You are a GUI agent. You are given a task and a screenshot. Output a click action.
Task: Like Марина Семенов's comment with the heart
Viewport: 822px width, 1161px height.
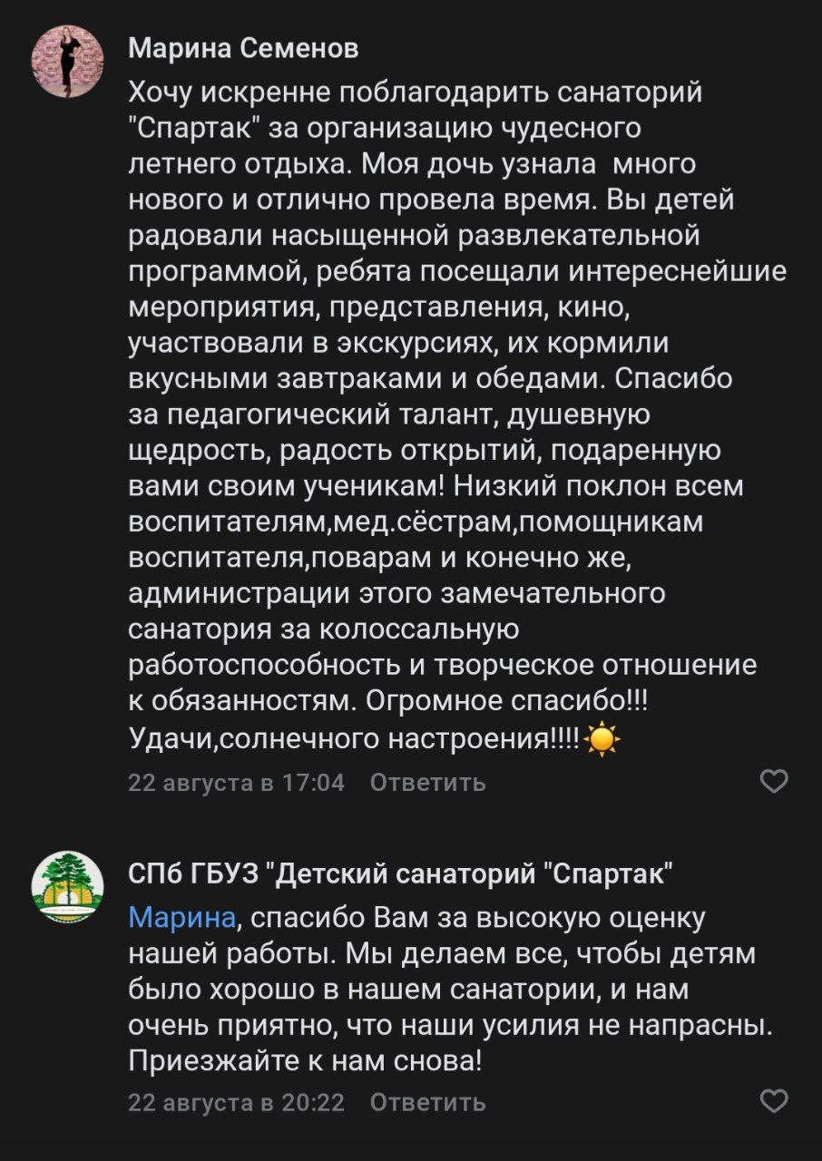point(773,781)
